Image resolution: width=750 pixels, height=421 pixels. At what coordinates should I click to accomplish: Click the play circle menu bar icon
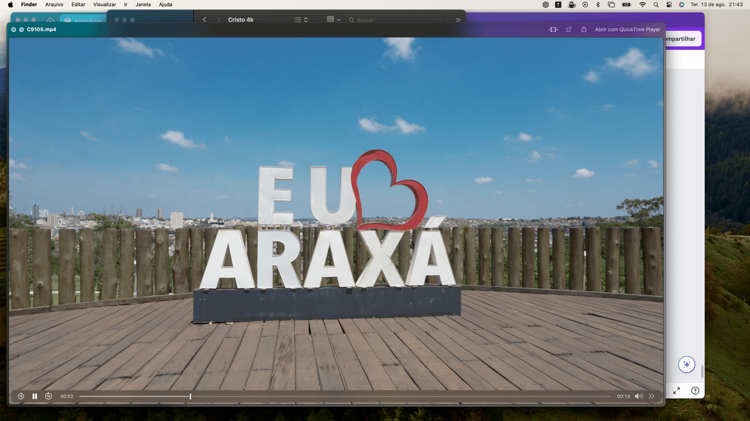pos(585,5)
